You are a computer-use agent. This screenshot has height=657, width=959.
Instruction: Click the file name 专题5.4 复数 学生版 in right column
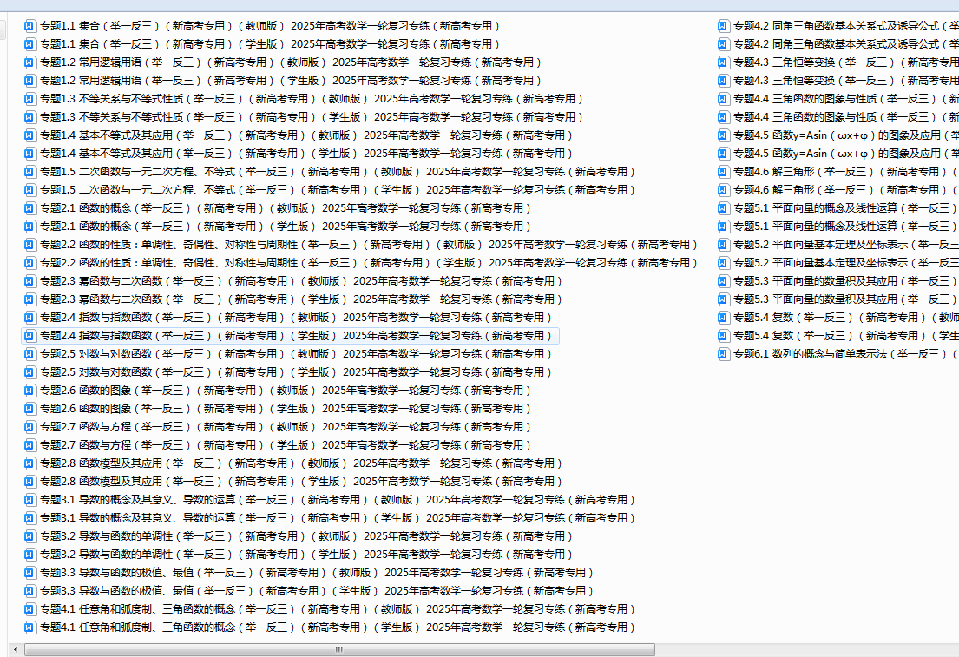point(846,336)
